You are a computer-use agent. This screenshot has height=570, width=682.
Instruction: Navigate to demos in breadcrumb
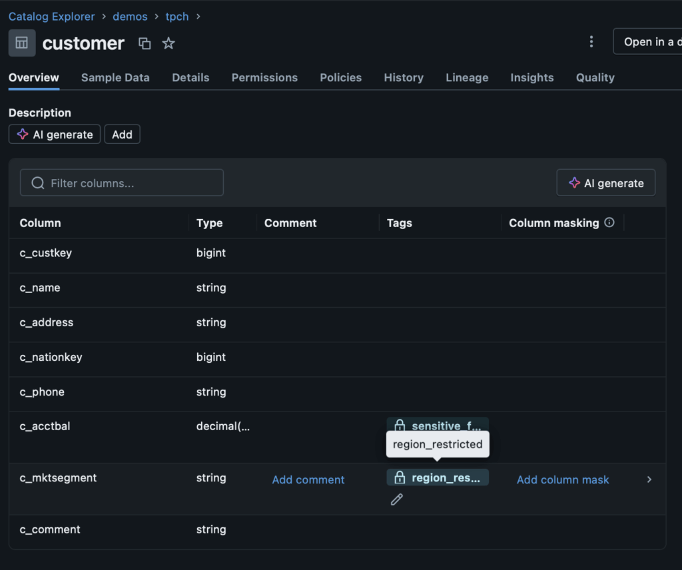pos(130,16)
